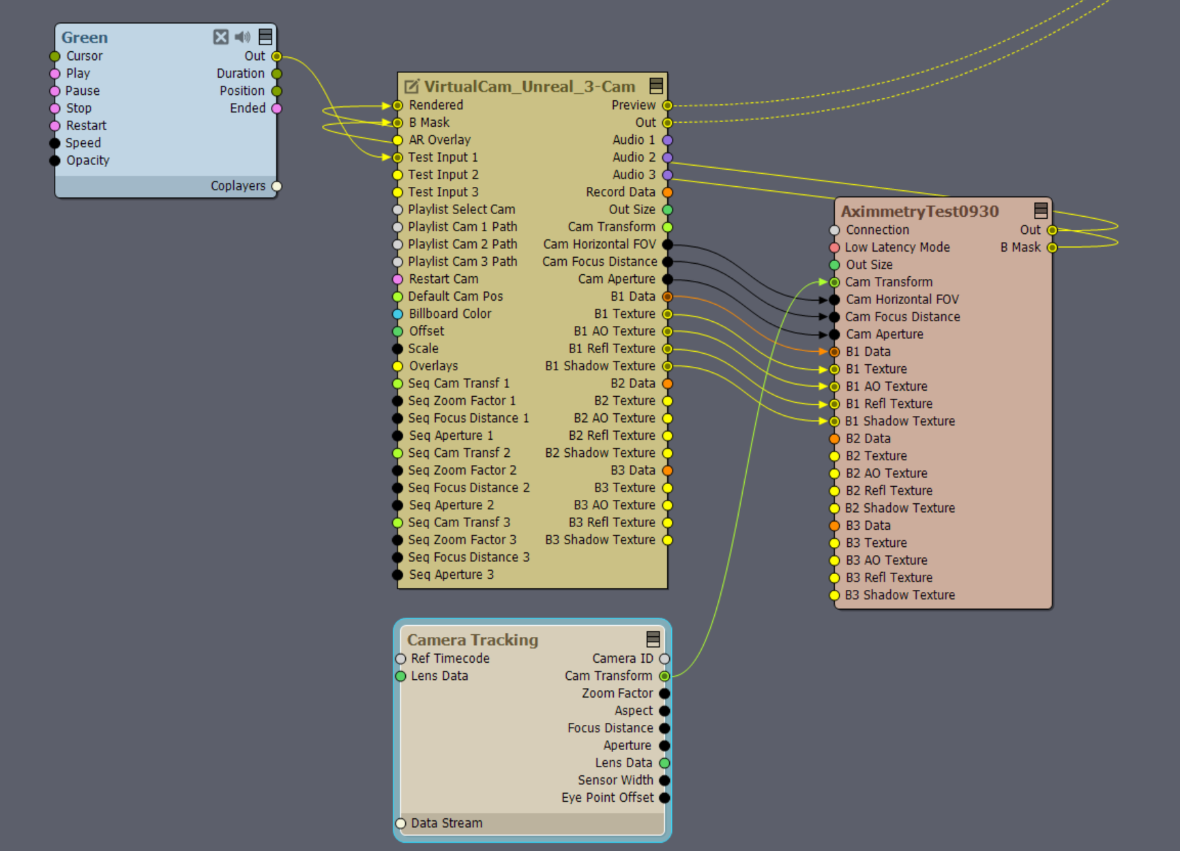
Task: Toggle pin list icon on VirtualCam_Unreal_3-Cam node
Action: pyautogui.click(x=656, y=86)
